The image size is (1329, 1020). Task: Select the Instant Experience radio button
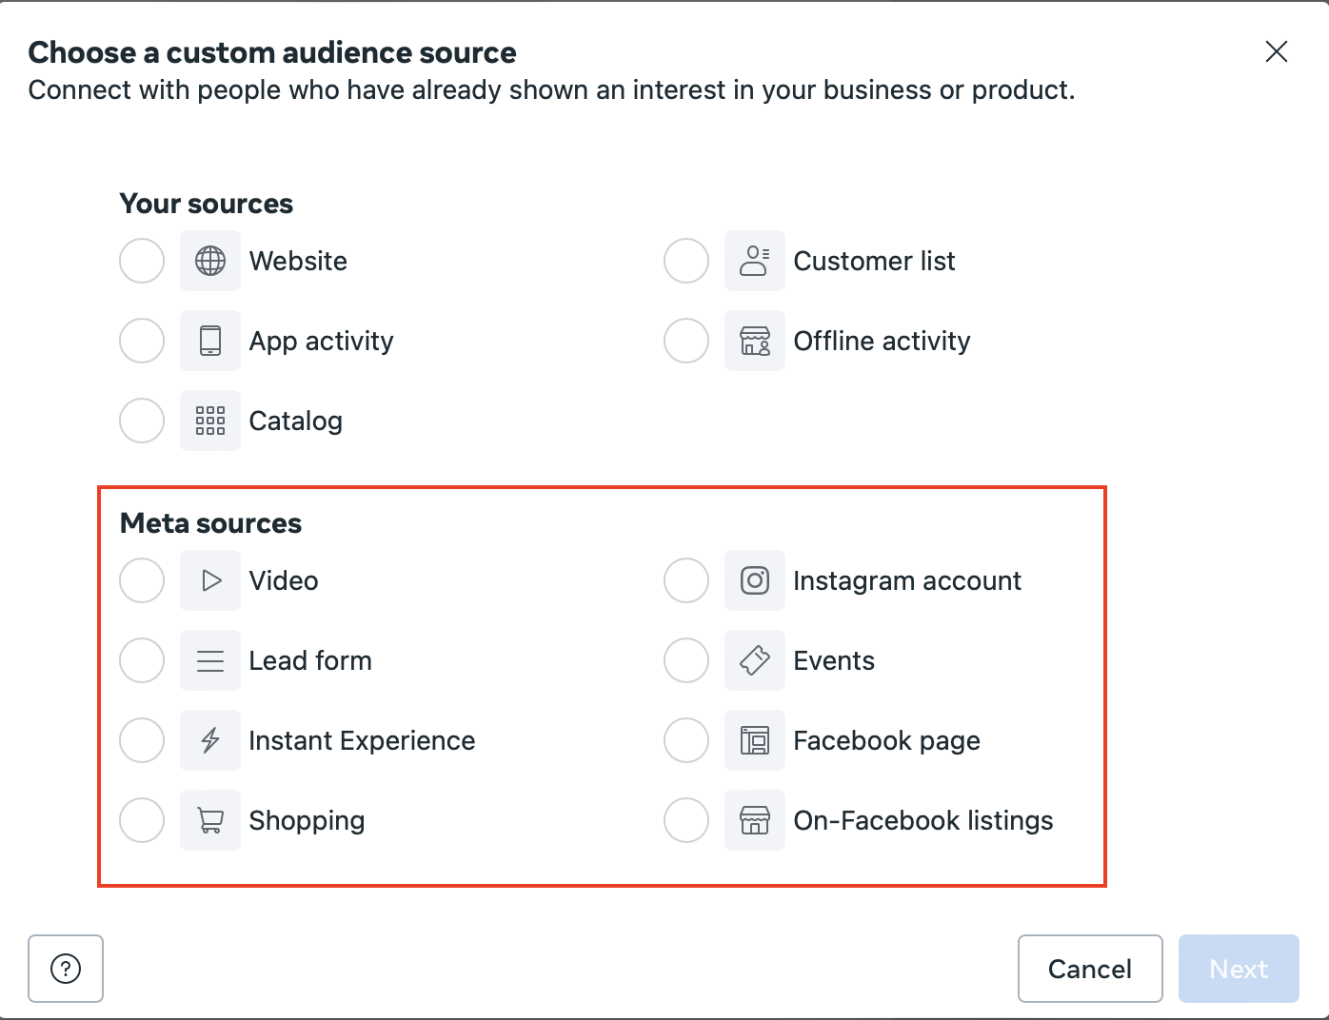[x=142, y=740]
